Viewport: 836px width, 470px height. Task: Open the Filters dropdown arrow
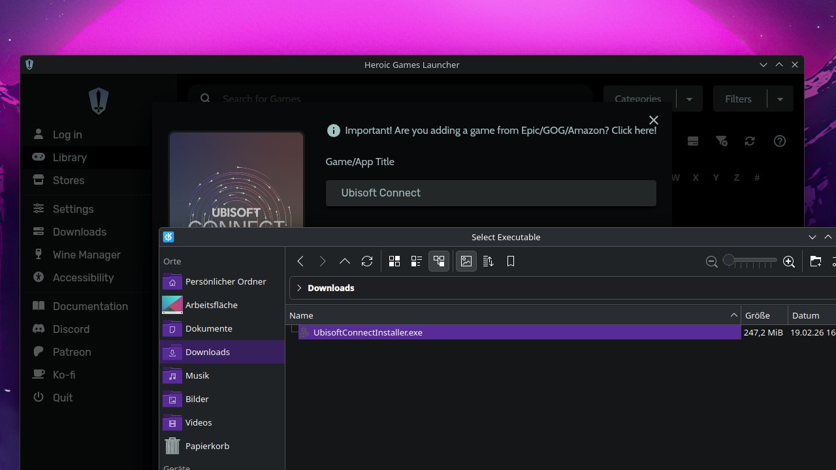coord(780,99)
